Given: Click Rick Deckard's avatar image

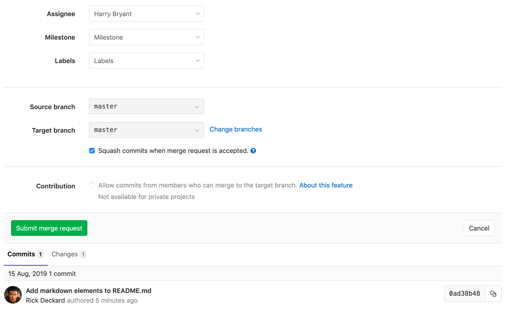Looking at the screenshot, I should [13, 295].
